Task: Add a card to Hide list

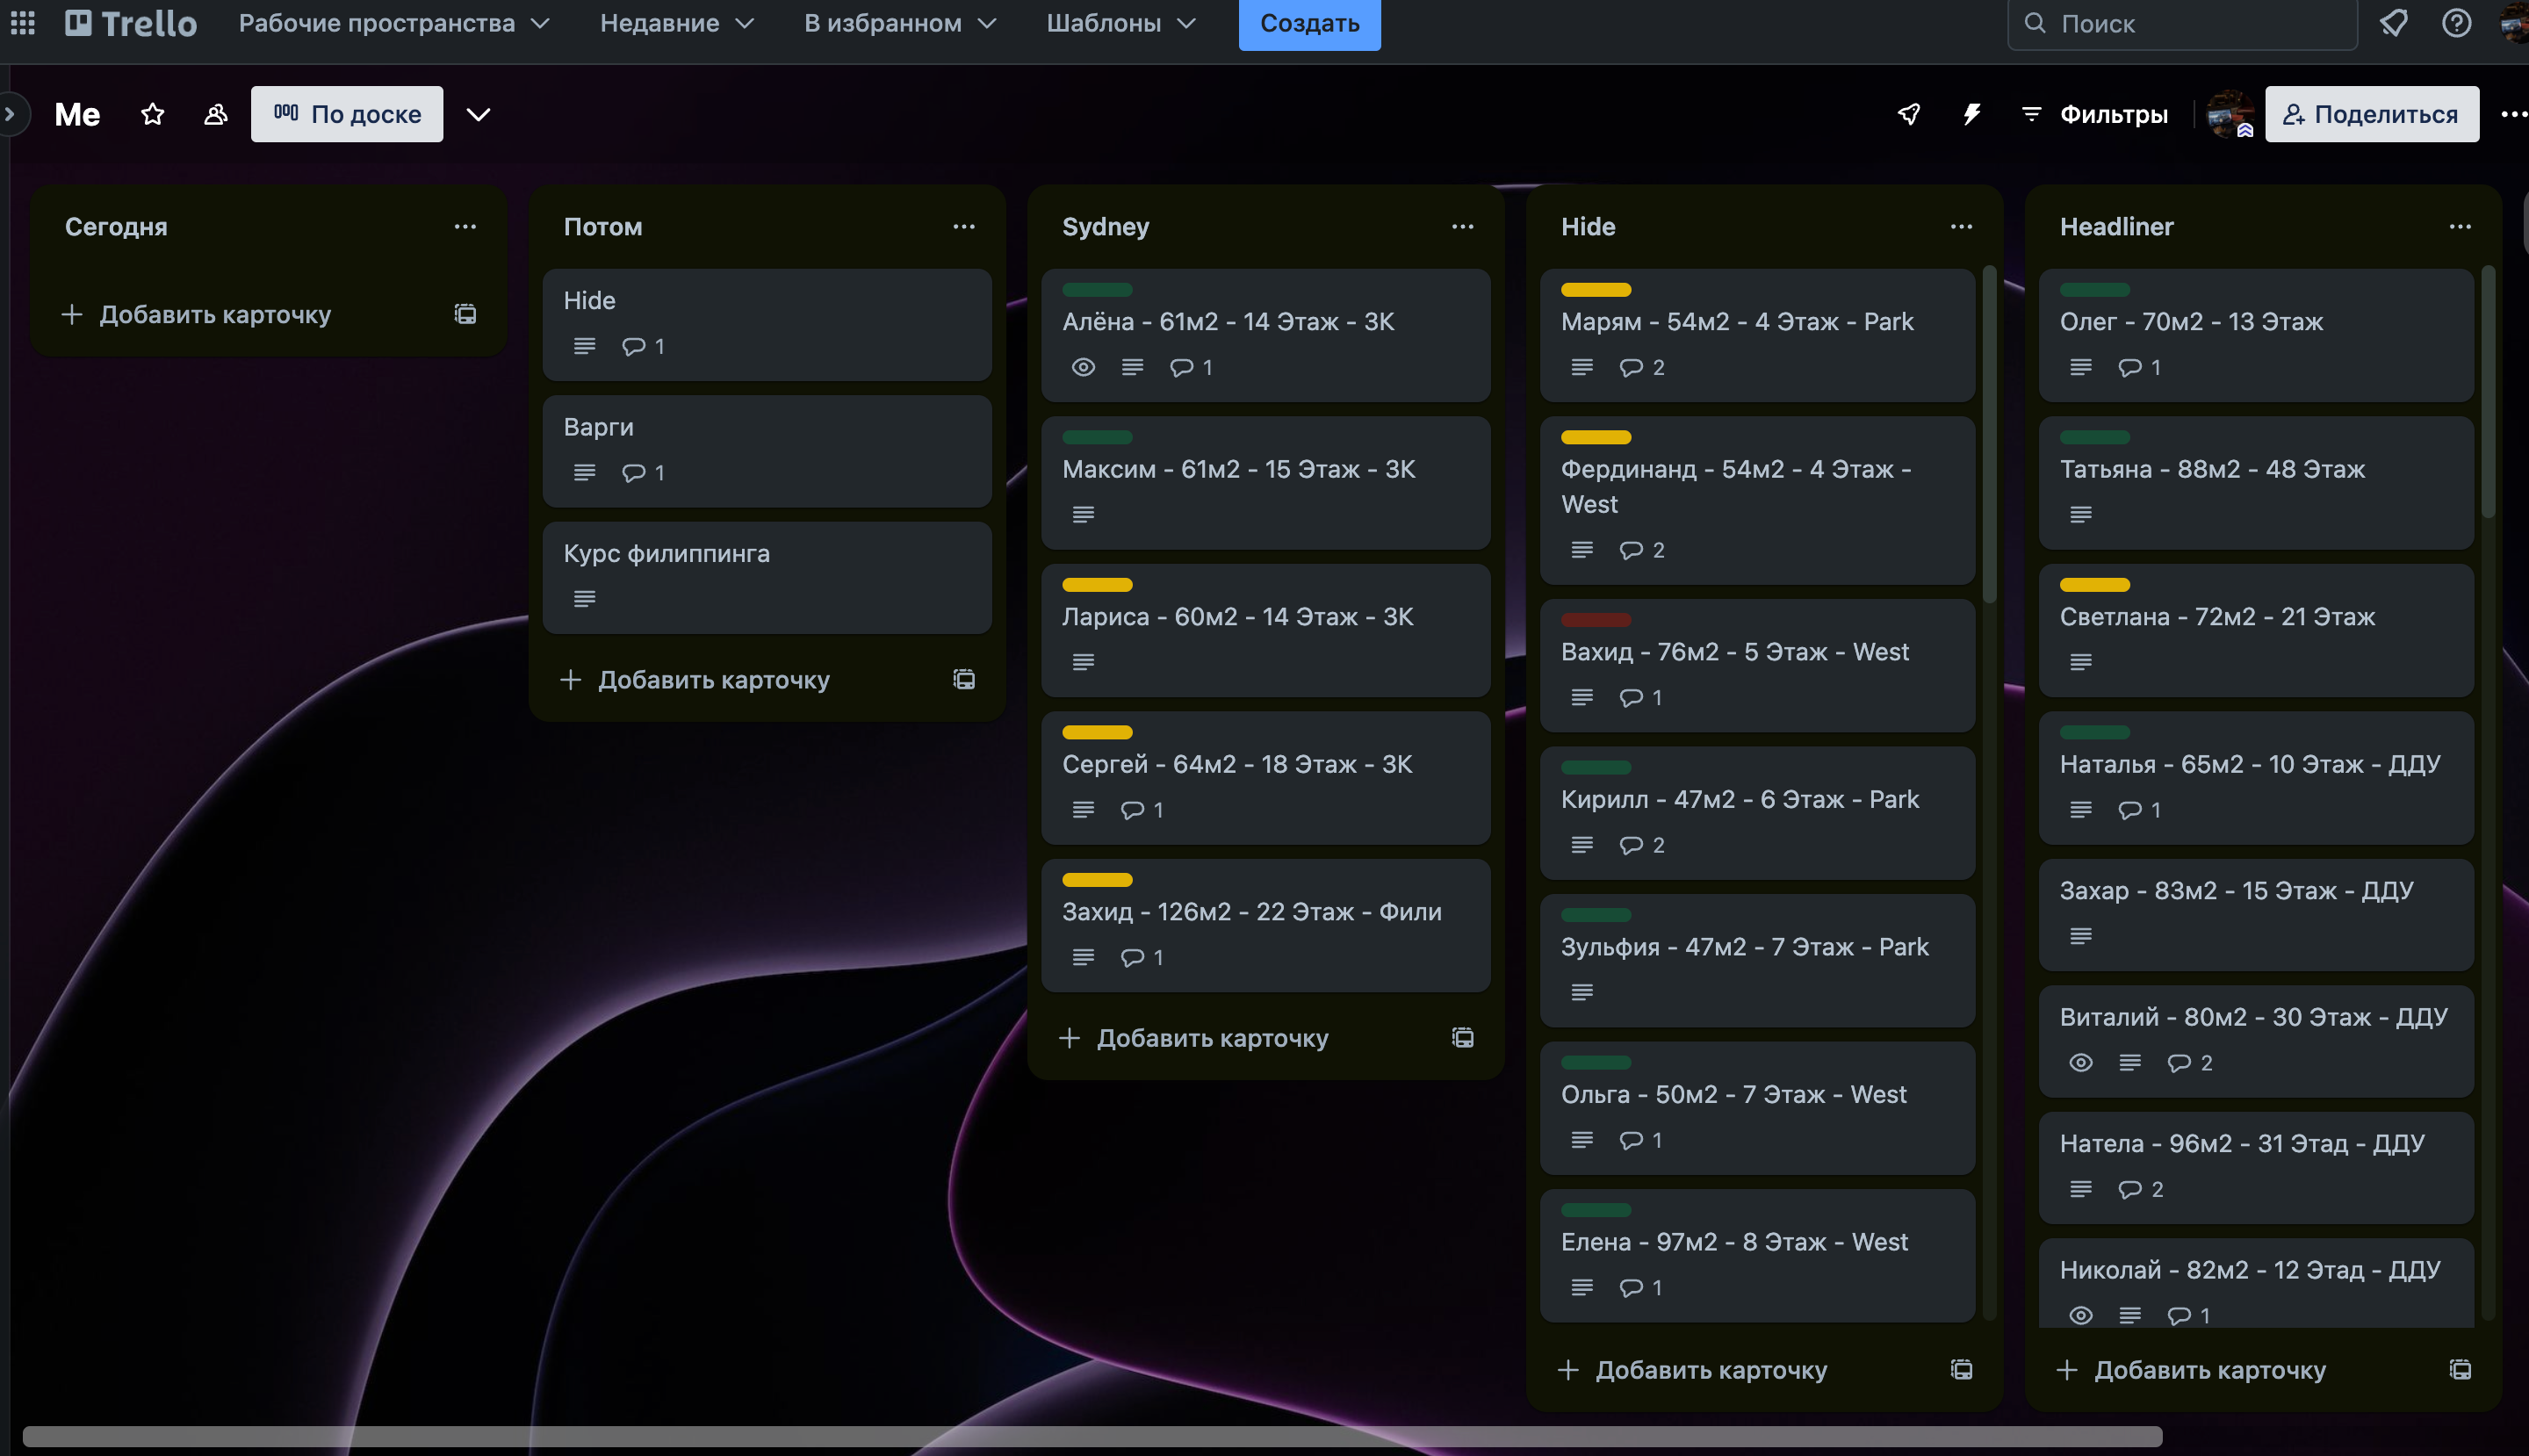Action: point(1693,1370)
